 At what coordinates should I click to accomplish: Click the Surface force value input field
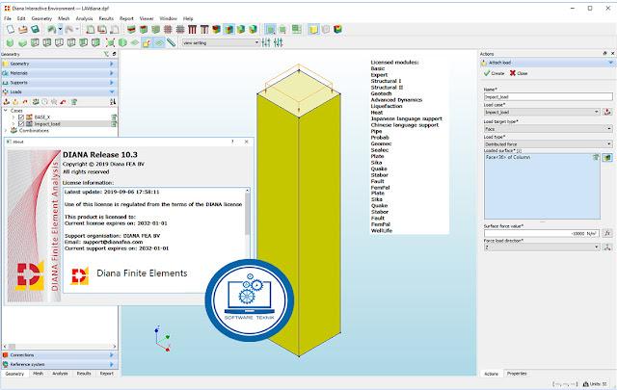[x=542, y=233]
